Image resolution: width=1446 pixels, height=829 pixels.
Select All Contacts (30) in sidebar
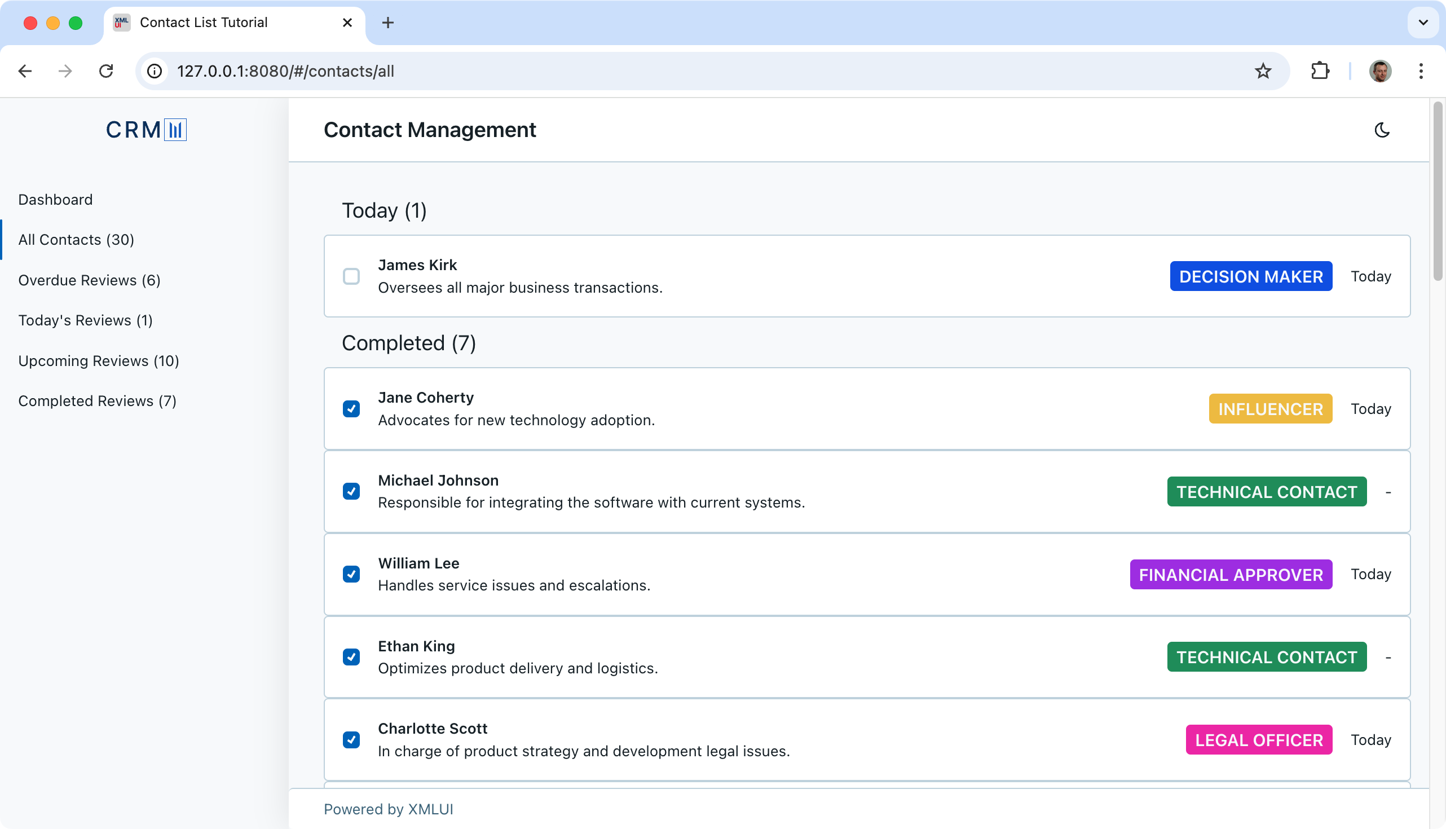(x=76, y=240)
